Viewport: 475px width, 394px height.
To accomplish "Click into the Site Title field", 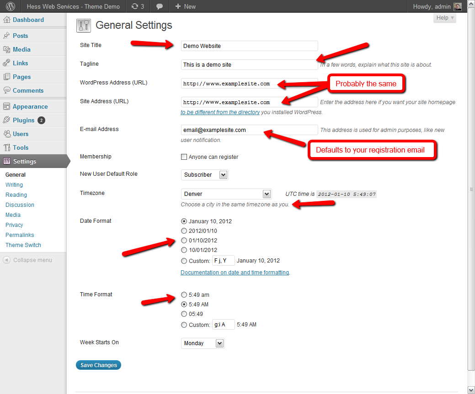I will coord(249,46).
